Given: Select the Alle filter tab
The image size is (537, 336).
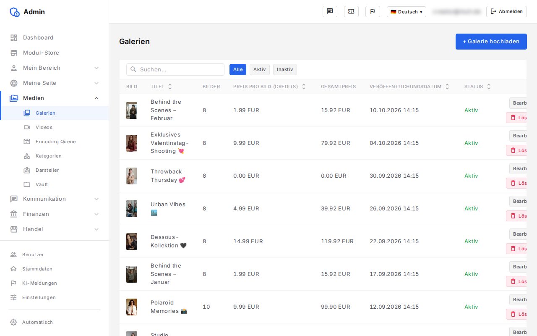Looking at the screenshot, I should coord(238,70).
